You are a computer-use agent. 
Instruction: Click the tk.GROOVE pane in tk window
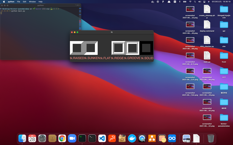coord(132,48)
